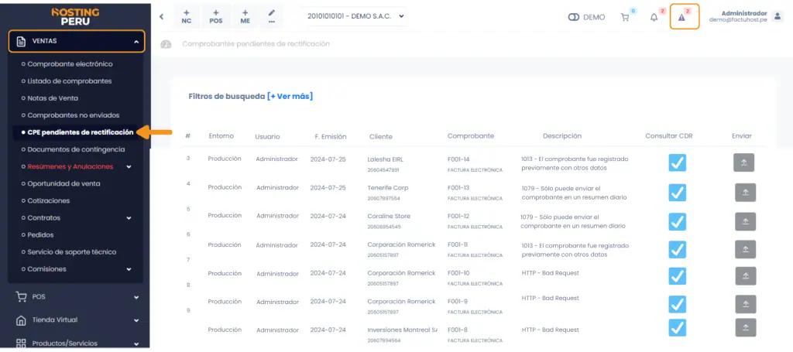
Task: Open the shopping cart icon
Action: (625, 17)
